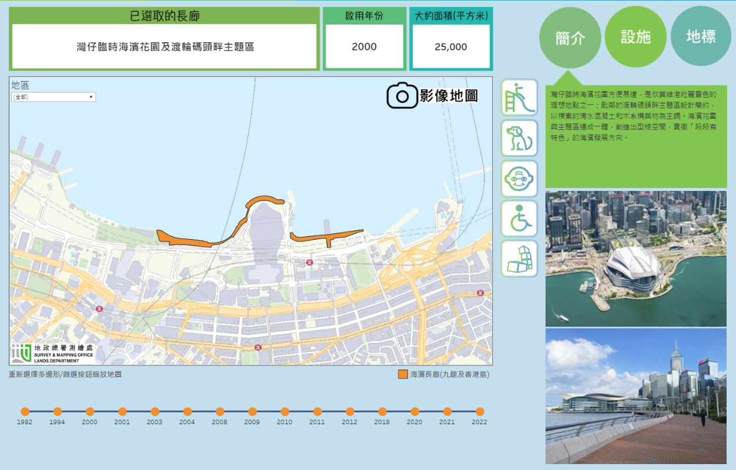
Task: Click the aerial convention centre photo
Action: pos(635,258)
